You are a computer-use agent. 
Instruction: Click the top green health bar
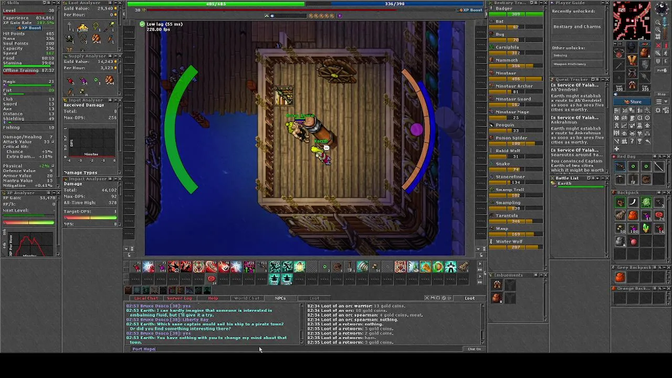click(216, 4)
